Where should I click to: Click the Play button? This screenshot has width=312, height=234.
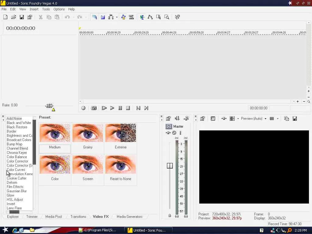(x=112, y=108)
